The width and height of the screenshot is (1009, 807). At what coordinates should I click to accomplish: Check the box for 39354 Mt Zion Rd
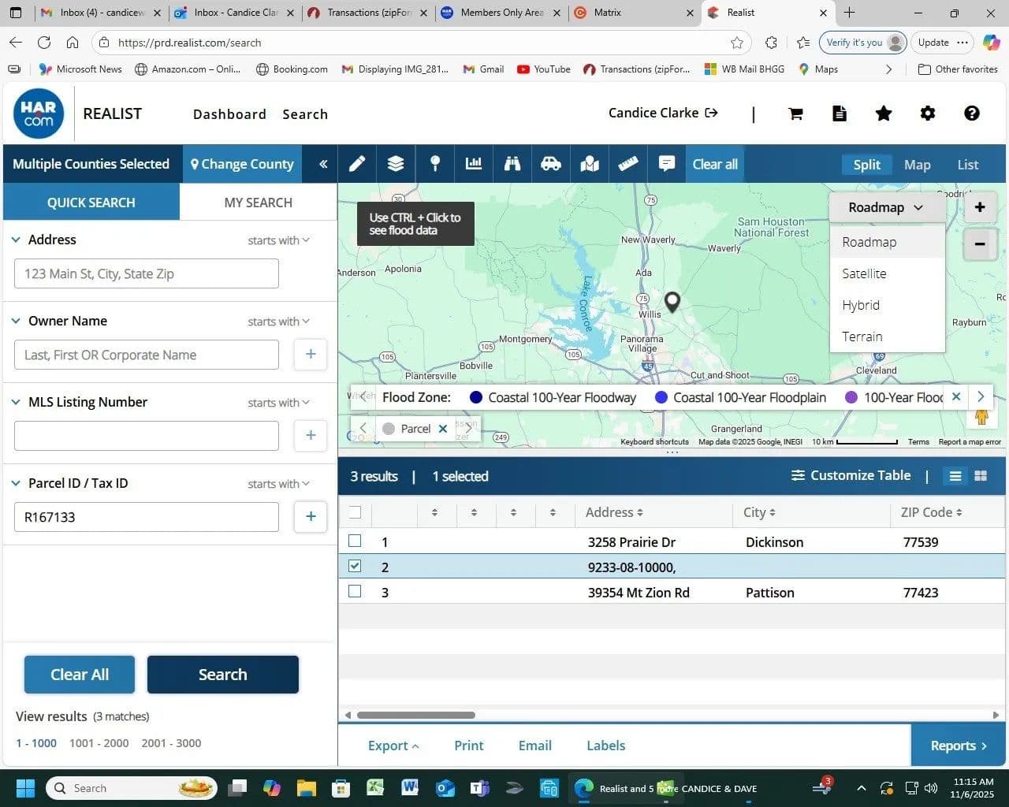click(x=355, y=592)
